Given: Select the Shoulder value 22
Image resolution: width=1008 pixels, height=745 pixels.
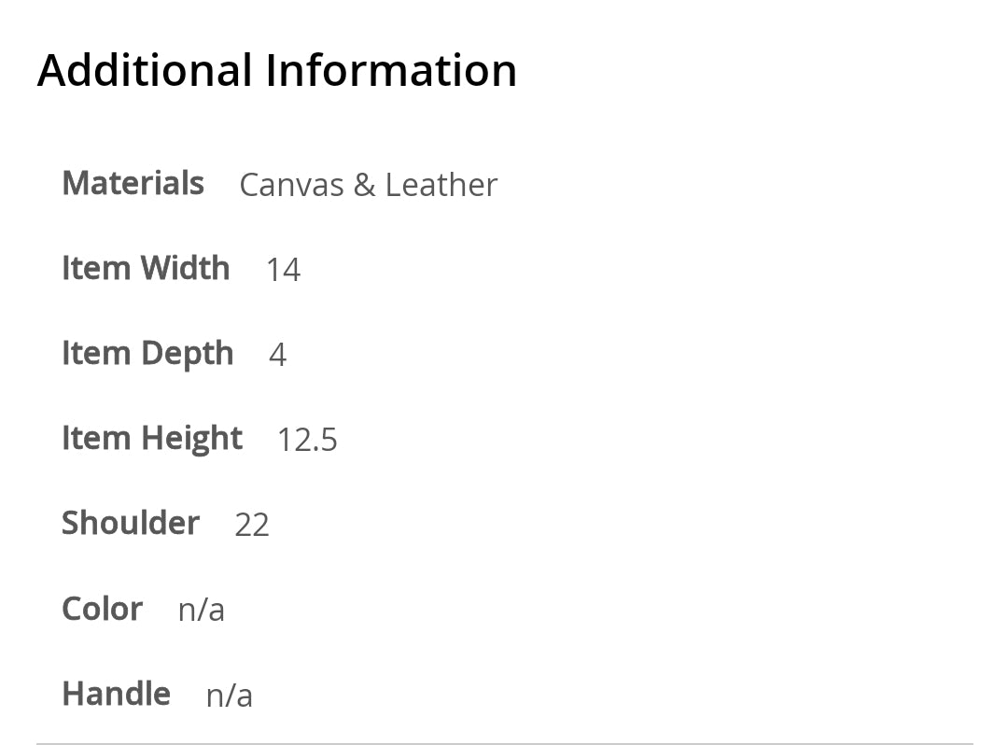Looking at the screenshot, I should tap(252, 525).
